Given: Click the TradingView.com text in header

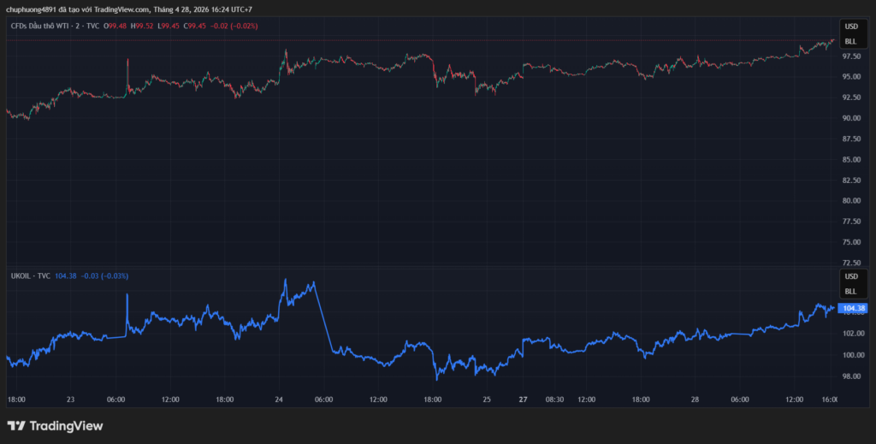Looking at the screenshot, I should [122, 9].
